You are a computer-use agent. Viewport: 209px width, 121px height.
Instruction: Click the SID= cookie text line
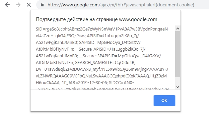[102, 29]
